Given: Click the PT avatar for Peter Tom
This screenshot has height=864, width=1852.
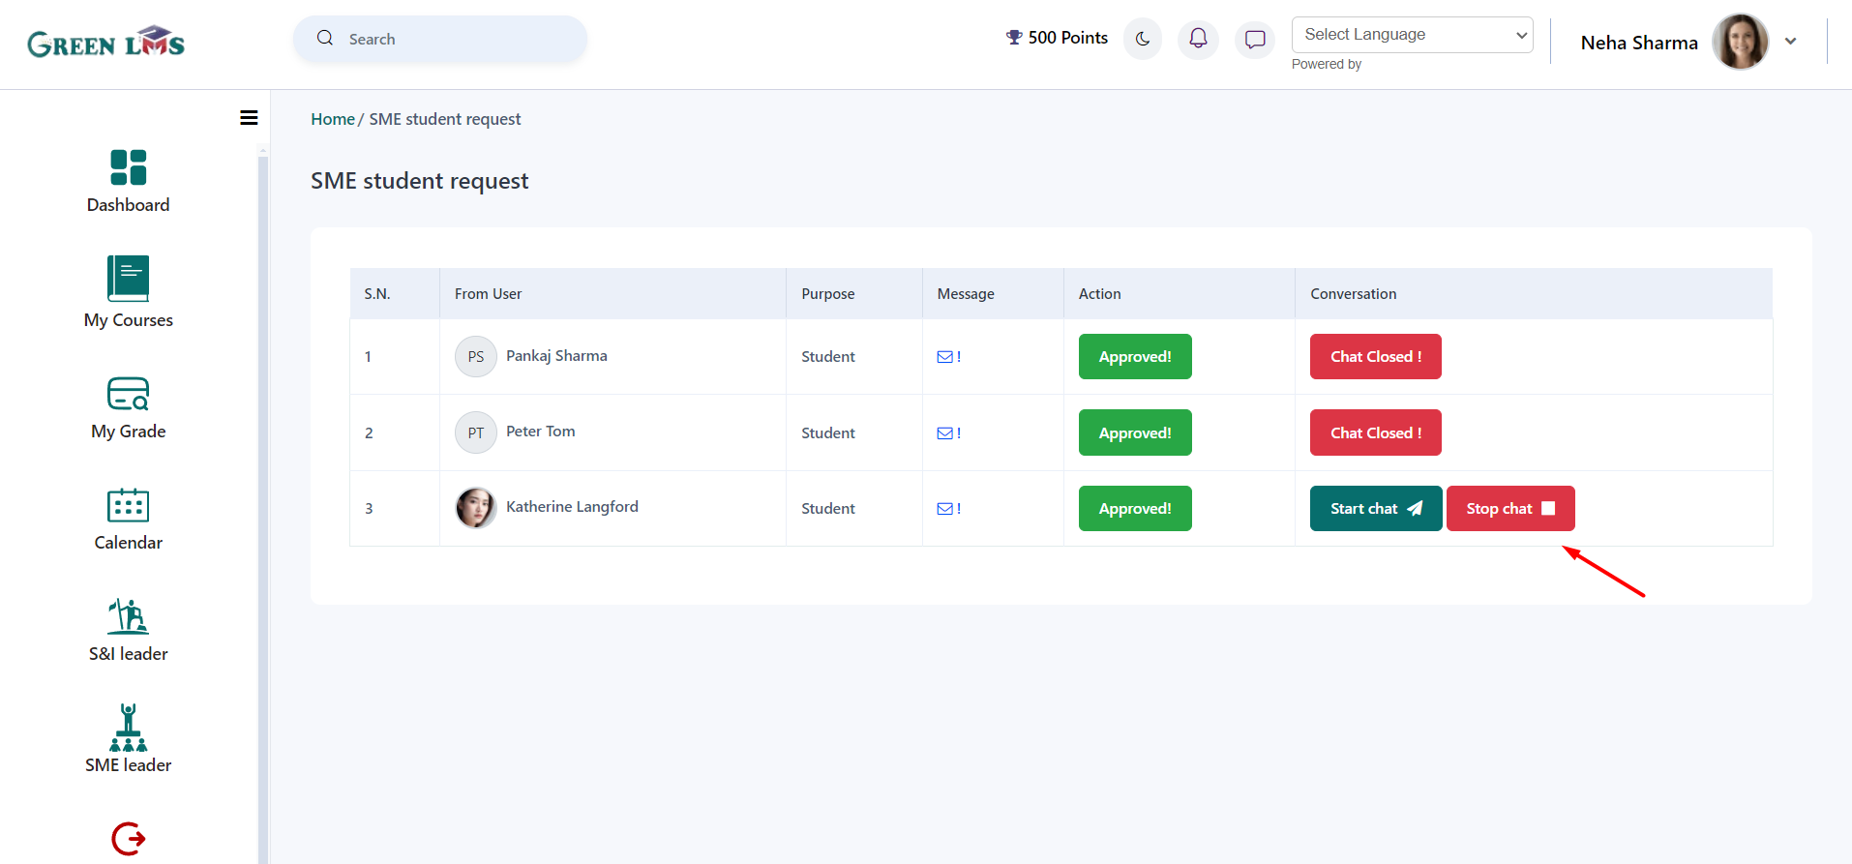Looking at the screenshot, I should click(476, 432).
